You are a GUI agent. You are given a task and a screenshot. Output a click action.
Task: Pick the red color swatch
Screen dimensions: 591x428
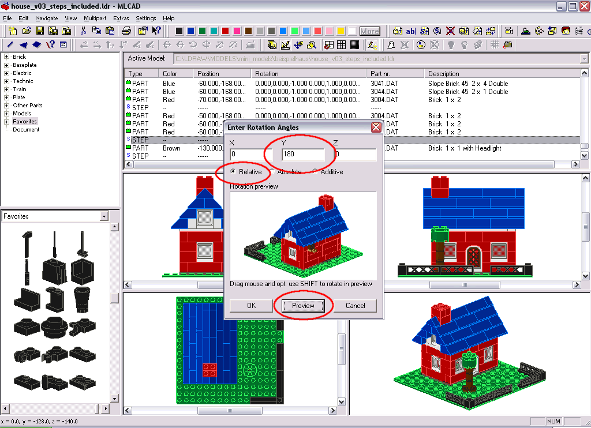226,31
